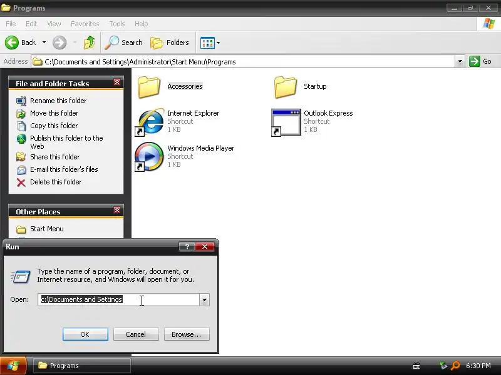Click Delete this folder link
This screenshot has height=375, width=501.
tap(56, 182)
